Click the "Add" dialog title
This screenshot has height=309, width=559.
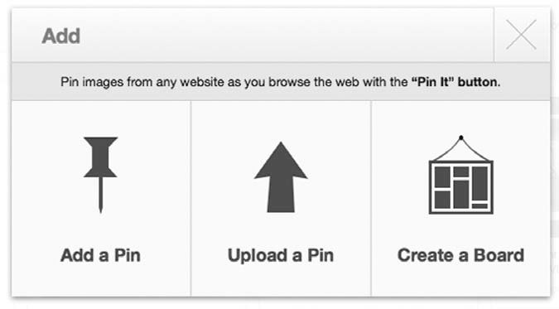[61, 36]
